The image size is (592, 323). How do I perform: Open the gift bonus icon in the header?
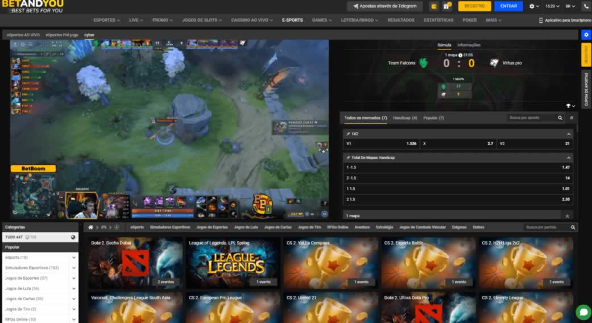tap(446, 6)
